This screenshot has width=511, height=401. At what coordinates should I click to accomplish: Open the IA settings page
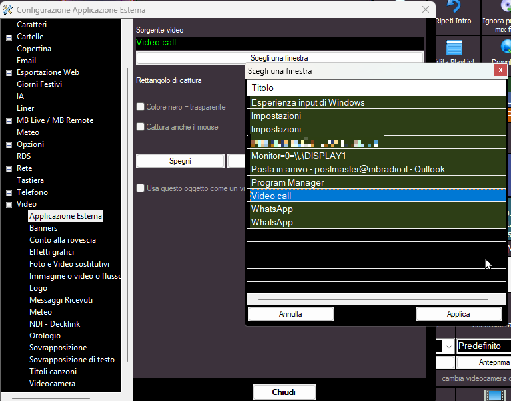point(20,96)
